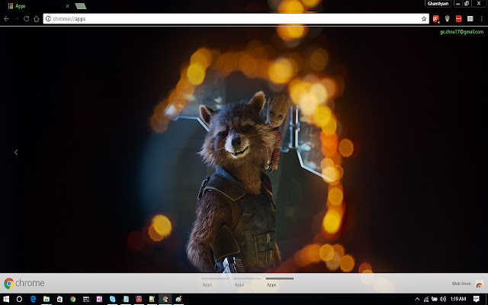This screenshot has width=488, height=305.
Task: Switch to the third Apps page indicator
Action: click(x=280, y=282)
